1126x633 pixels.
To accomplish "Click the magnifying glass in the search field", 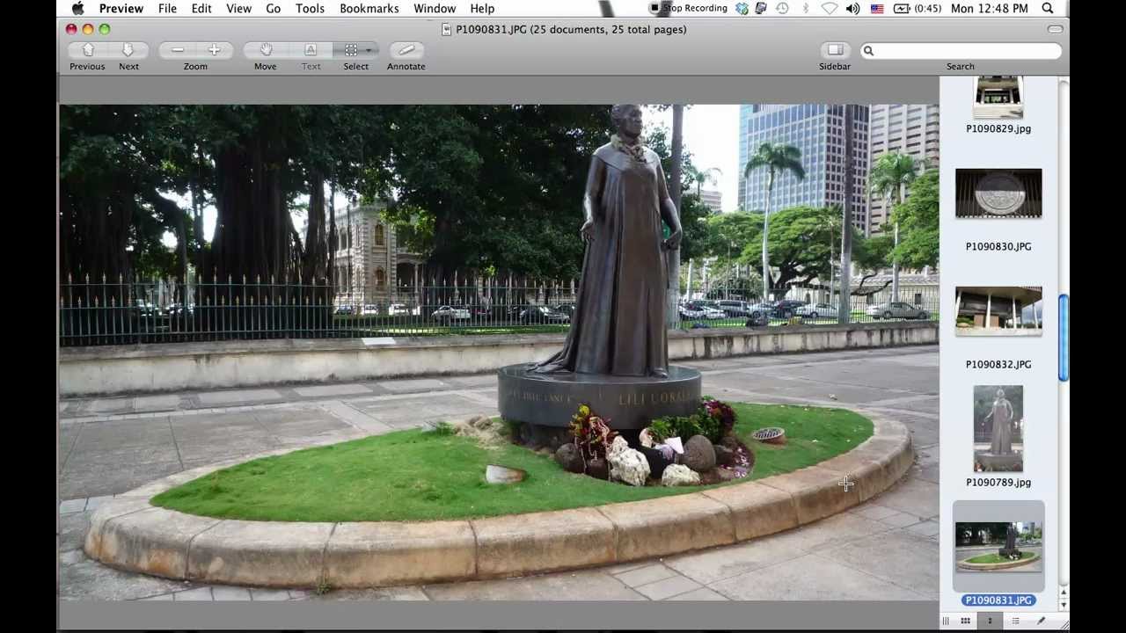I will [x=868, y=51].
